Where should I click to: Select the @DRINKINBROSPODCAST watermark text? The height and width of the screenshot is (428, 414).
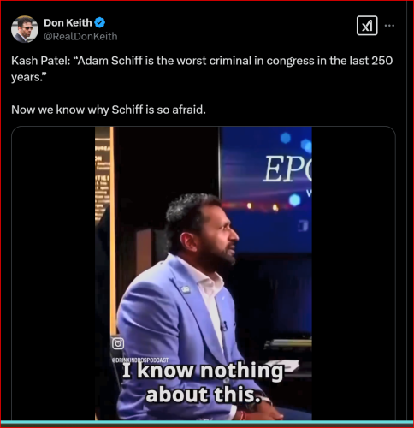click(140, 360)
